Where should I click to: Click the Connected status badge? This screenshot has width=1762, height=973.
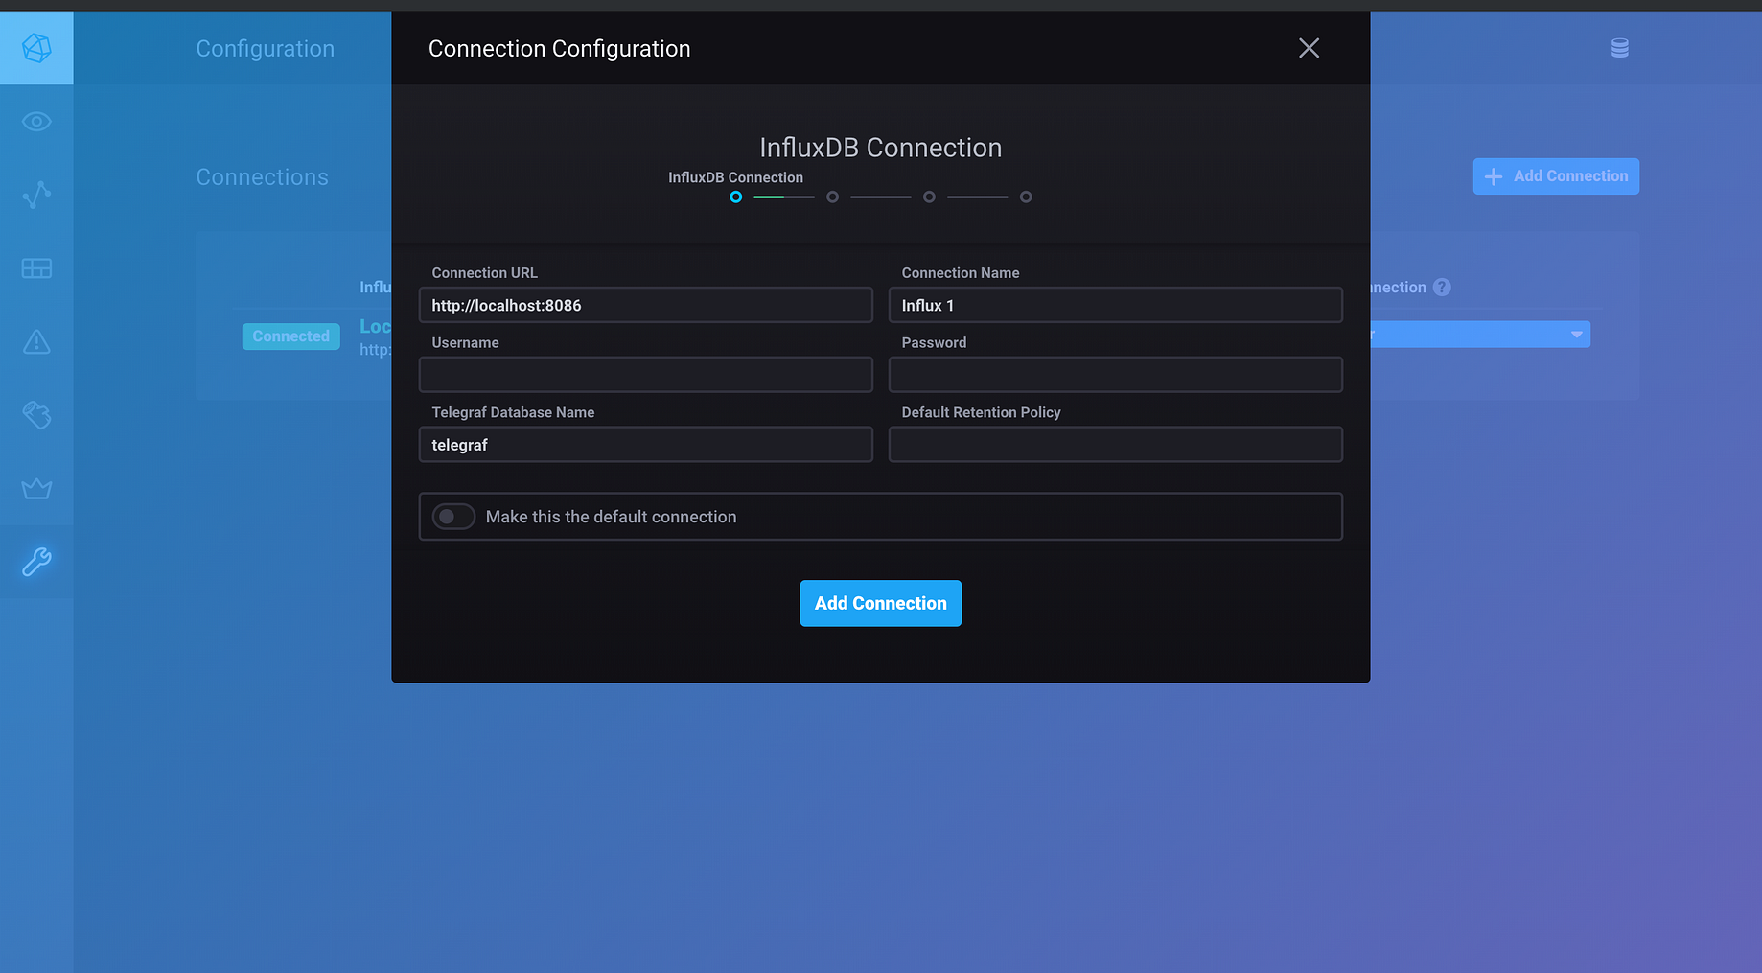(291, 336)
